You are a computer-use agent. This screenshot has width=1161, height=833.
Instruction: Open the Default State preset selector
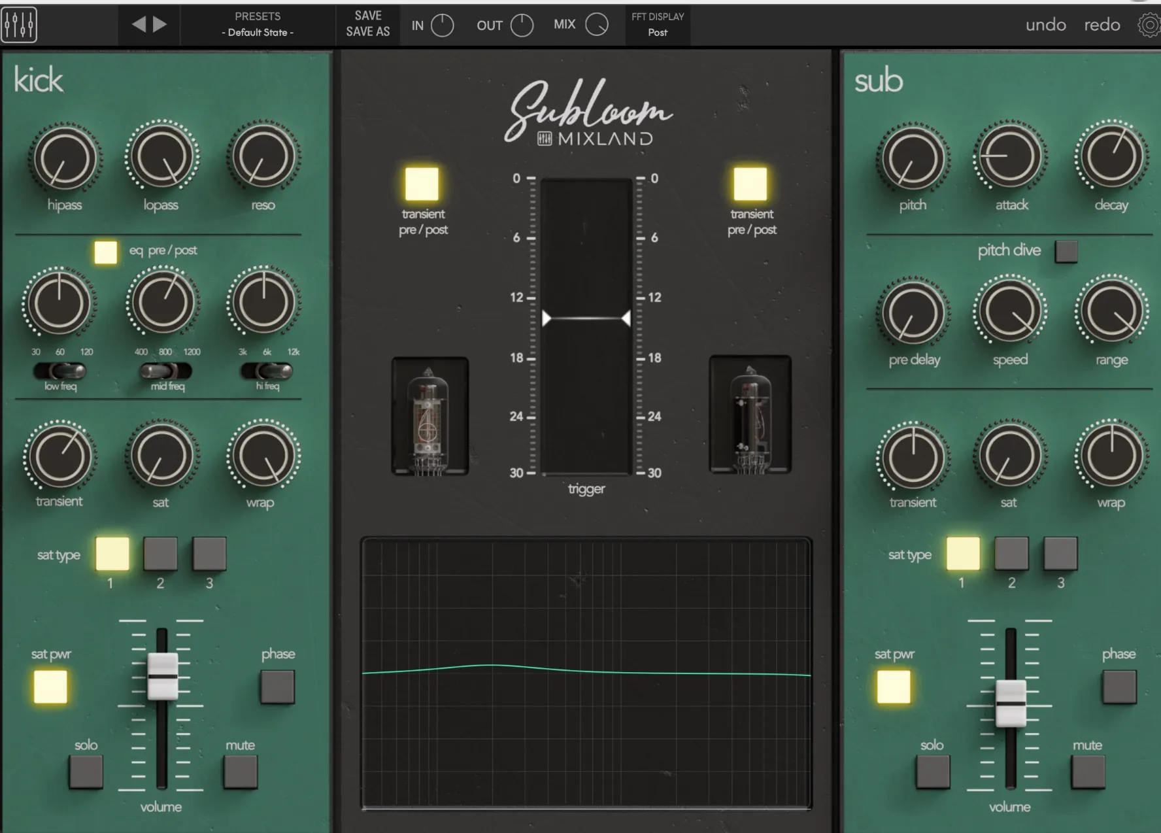click(x=258, y=31)
